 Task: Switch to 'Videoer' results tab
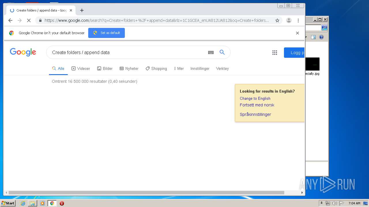tap(81, 68)
